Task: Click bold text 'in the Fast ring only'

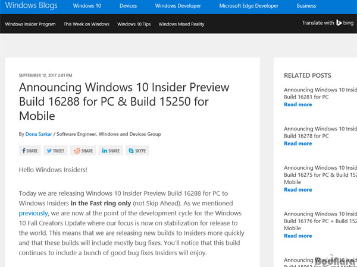Action: (101, 203)
